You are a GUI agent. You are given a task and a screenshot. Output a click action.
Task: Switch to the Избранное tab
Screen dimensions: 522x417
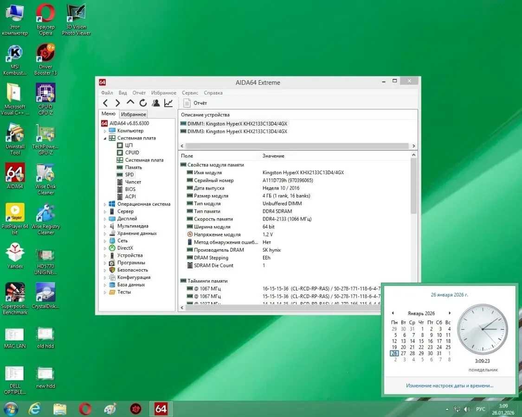click(x=133, y=114)
